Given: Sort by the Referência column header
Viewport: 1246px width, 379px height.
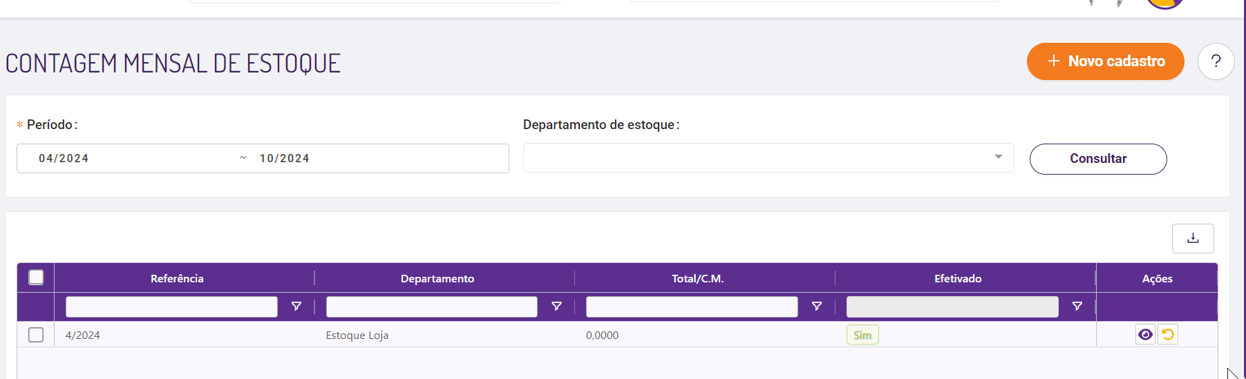Looking at the screenshot, I should 177,278.
